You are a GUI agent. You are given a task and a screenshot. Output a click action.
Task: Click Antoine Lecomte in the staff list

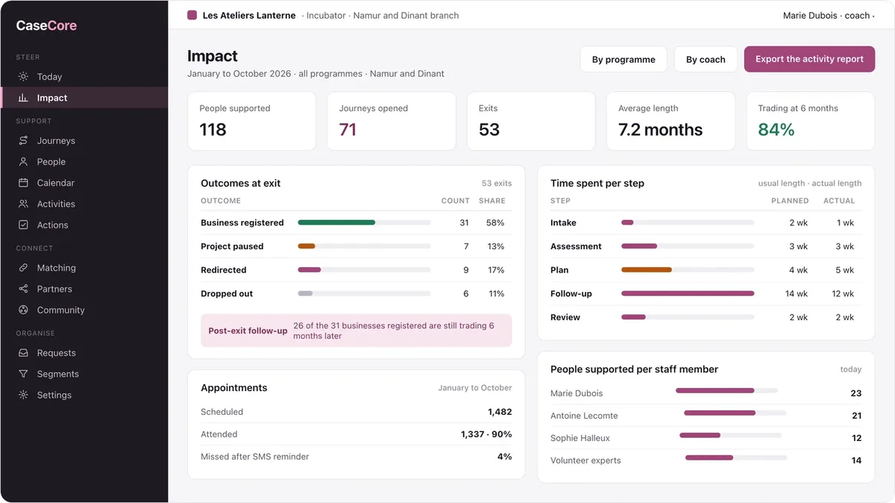(584, 416)
